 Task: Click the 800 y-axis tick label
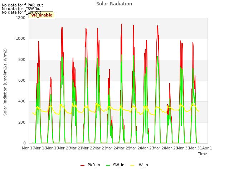click(x=22, y=60)
